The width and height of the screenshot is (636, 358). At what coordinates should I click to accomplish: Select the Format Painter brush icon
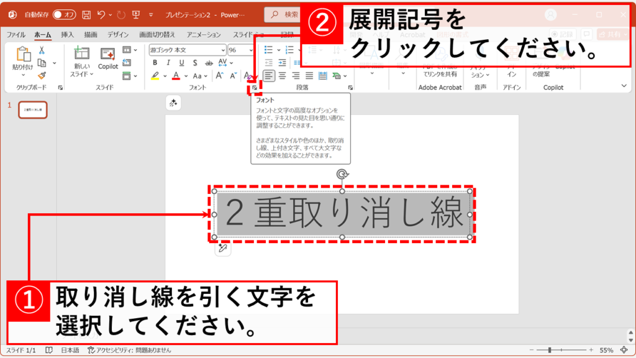click(42, 76)
